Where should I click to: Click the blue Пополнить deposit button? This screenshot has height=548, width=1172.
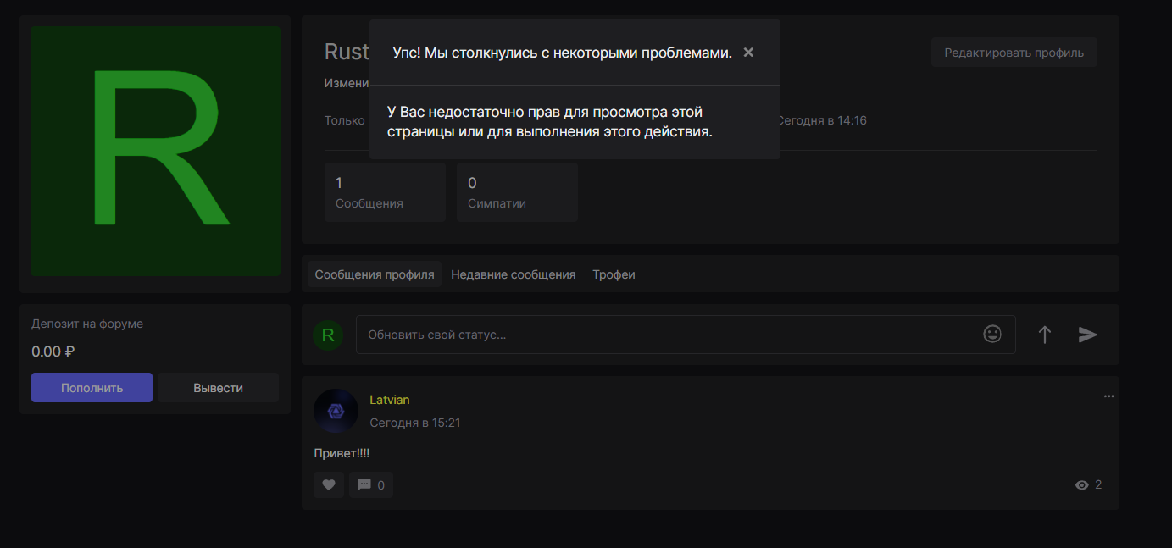(92, 388)
